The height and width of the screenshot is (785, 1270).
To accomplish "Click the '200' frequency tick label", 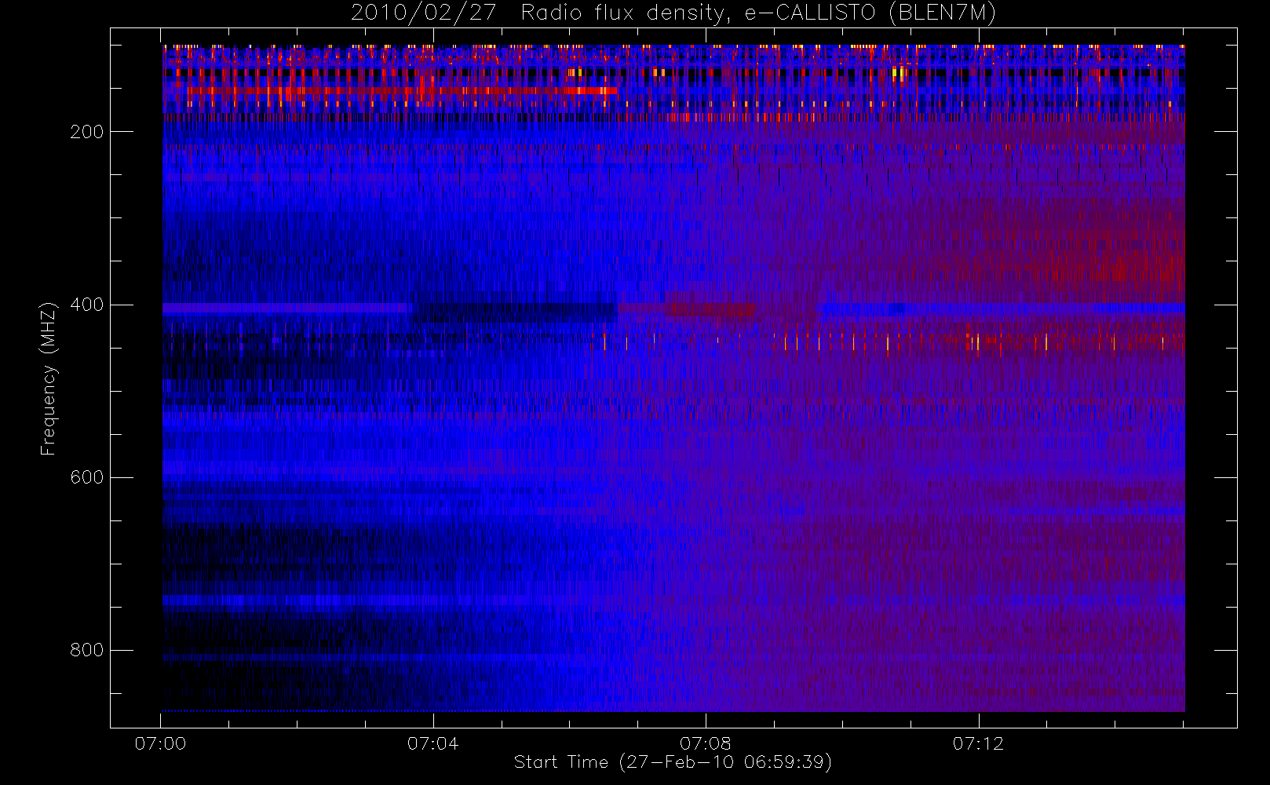I will tap(86, 132).
